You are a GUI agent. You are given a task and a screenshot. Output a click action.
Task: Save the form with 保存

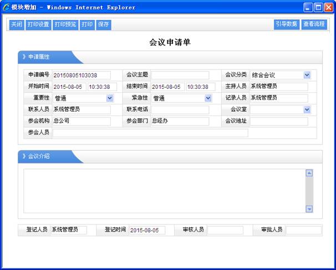(103, 25)
